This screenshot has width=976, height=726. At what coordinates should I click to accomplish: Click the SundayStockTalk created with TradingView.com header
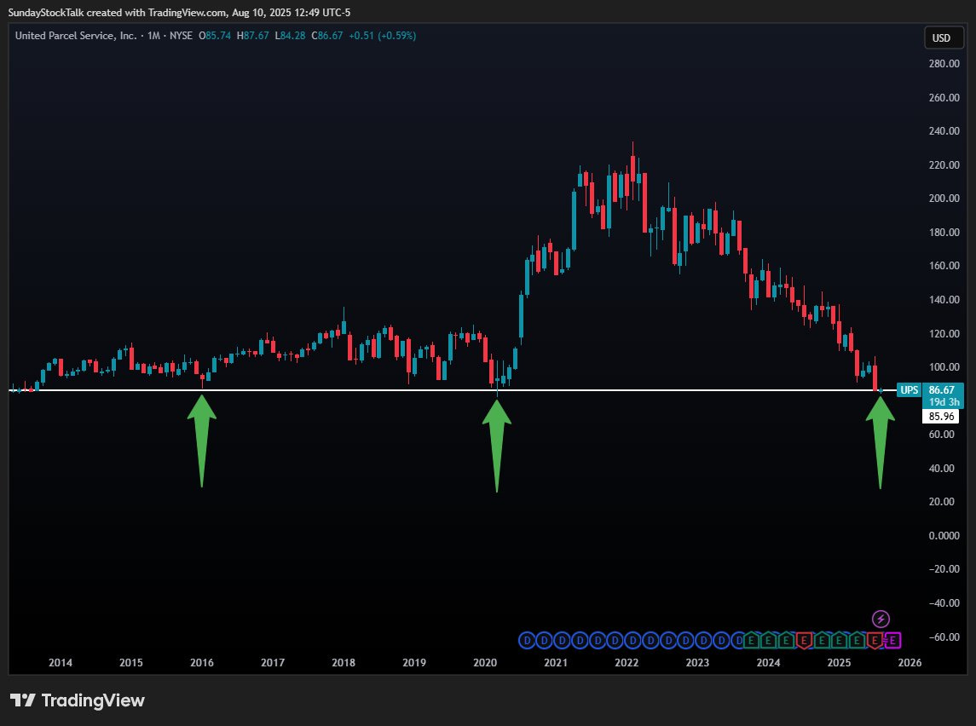point(179,13)
